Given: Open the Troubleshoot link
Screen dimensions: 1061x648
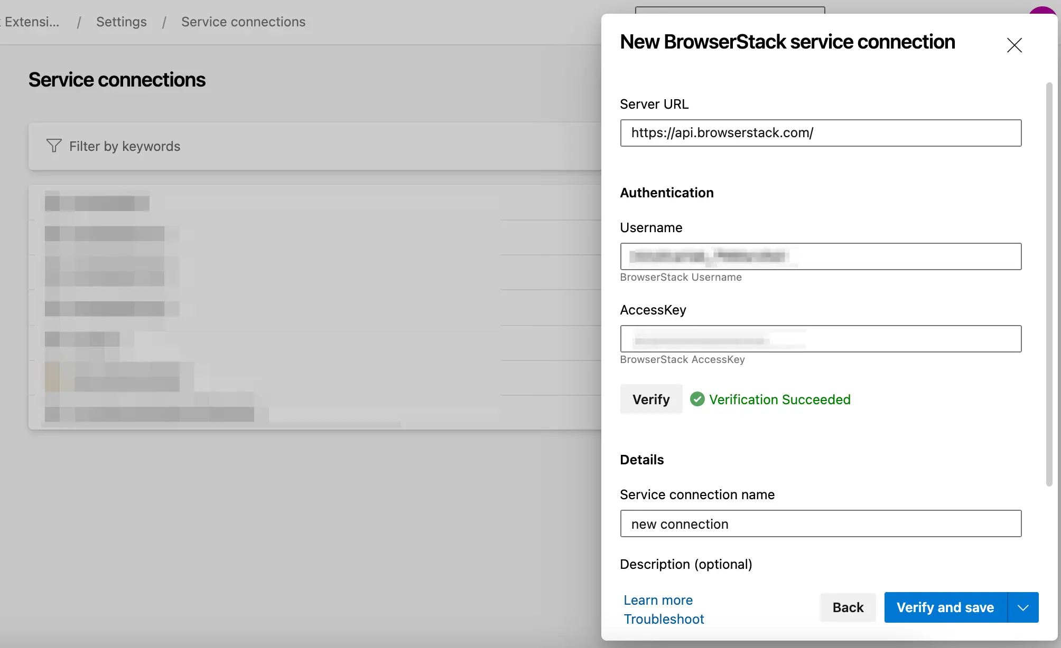Looking at the screenshot, I should [x=664, y=619].
